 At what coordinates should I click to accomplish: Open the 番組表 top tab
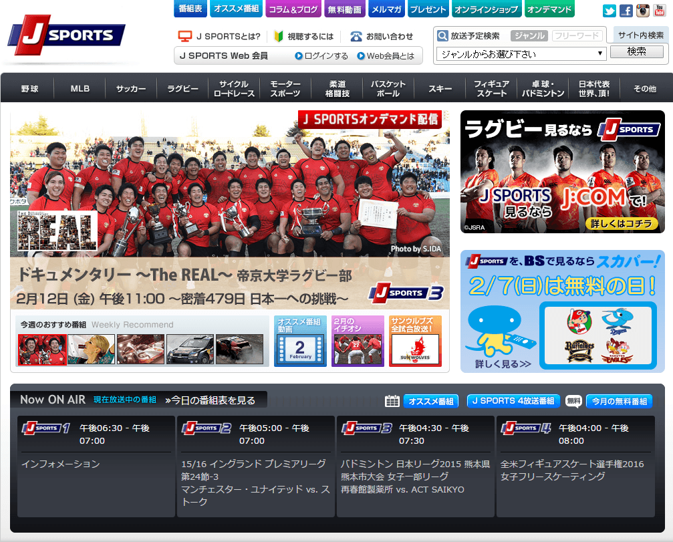point(190,9)
